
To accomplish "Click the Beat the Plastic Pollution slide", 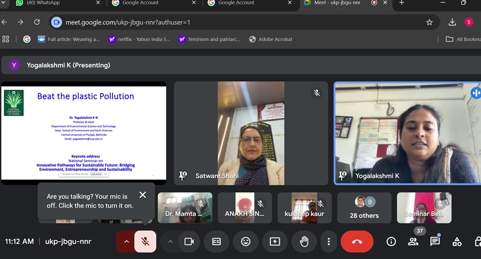I will [x=83, y=133].
